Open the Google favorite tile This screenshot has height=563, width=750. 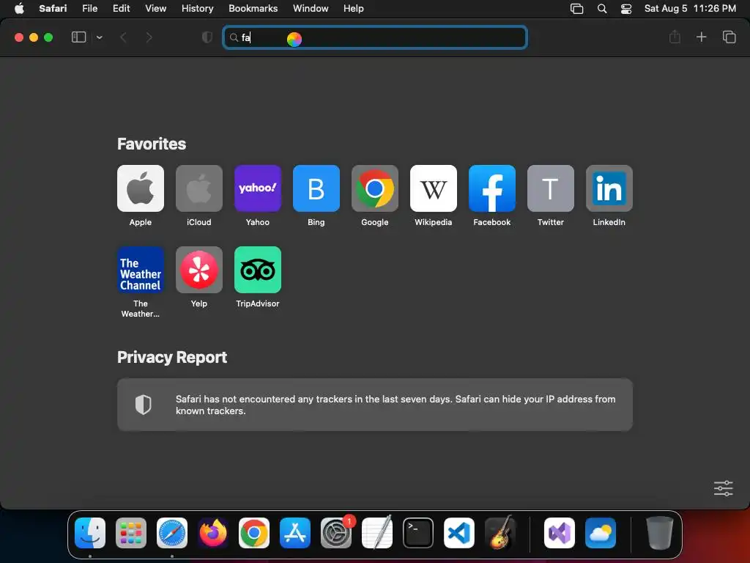click(x=374, y=188)
